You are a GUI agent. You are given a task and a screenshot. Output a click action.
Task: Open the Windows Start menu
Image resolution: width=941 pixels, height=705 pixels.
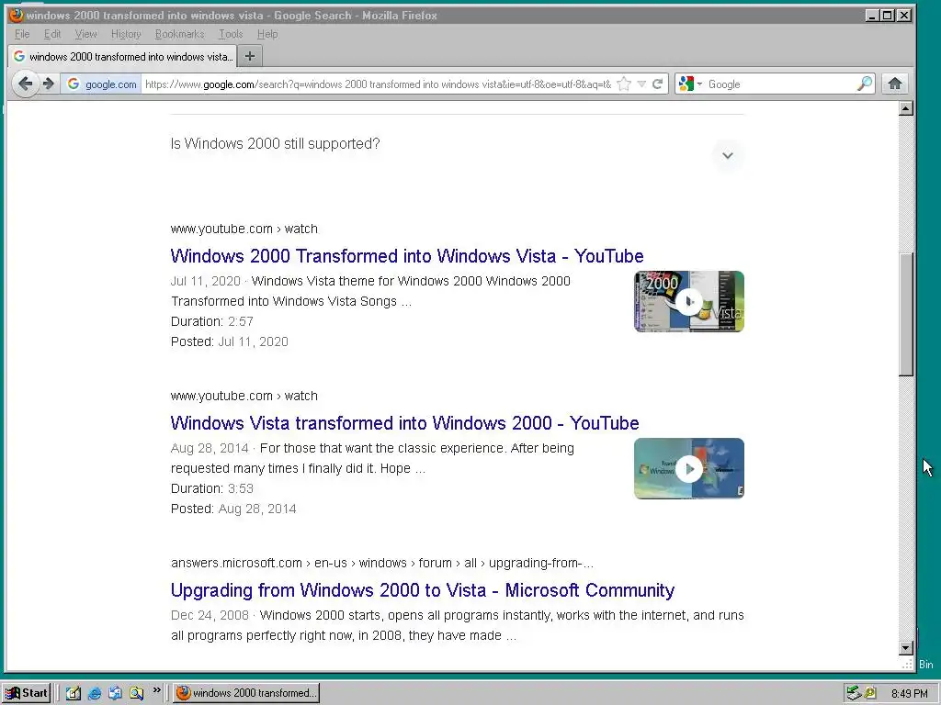26,693
